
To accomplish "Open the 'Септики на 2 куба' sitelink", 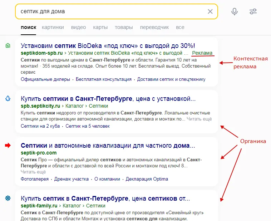I will tap(40, 126).
